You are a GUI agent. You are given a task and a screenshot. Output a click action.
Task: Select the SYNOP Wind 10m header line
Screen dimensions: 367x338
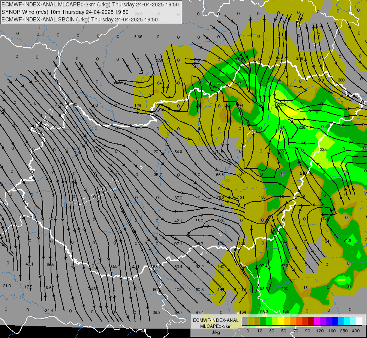pos(65,12)
